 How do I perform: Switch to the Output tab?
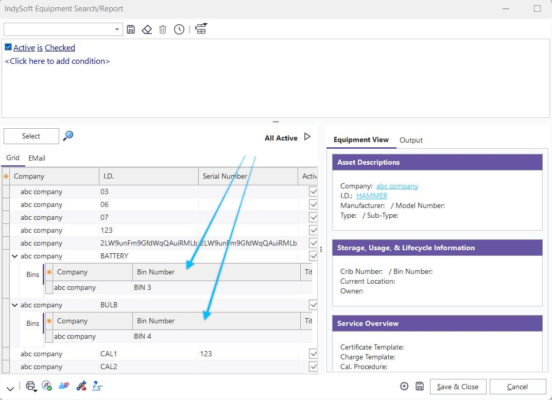[411, 140]
